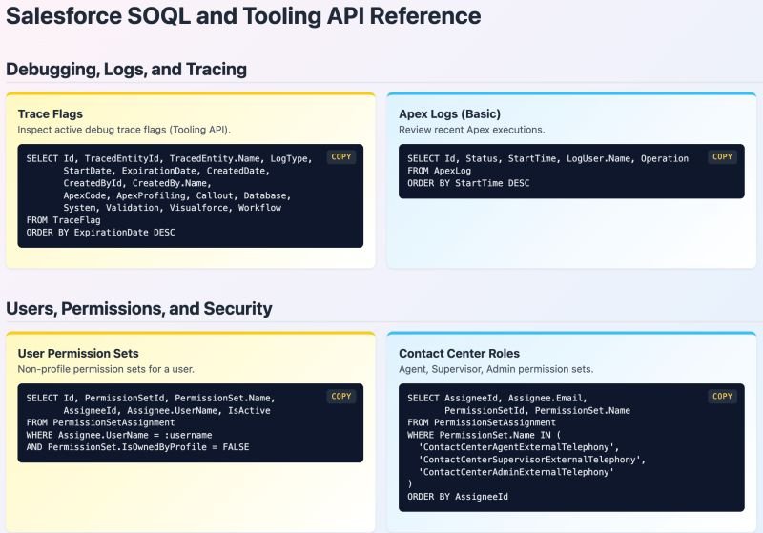Image resolution: width=763 pixels, height=533 pixels.
Task: Click the Inspect active debug trace flags description
Action: pos(124,130)
